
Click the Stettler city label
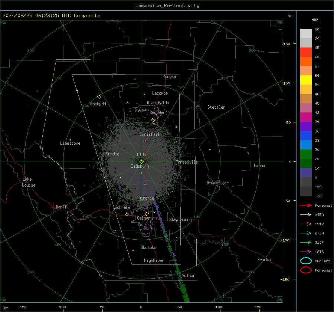pyautogui.click(x=216, y=107)
